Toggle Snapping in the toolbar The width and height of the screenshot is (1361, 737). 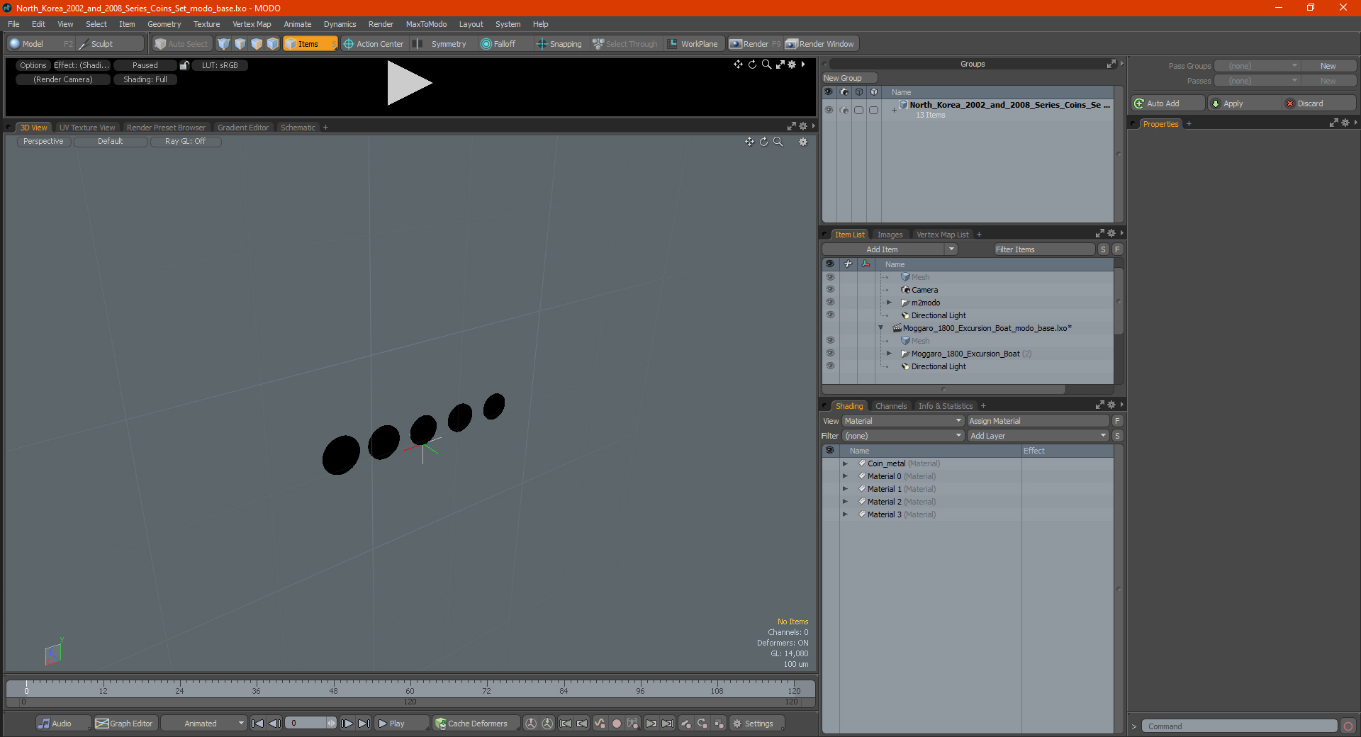[x=559, y=44]
